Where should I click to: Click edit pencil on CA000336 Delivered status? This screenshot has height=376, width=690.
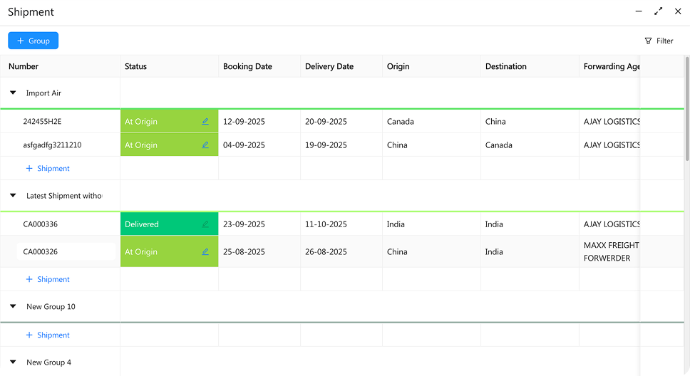pos(205,224)
